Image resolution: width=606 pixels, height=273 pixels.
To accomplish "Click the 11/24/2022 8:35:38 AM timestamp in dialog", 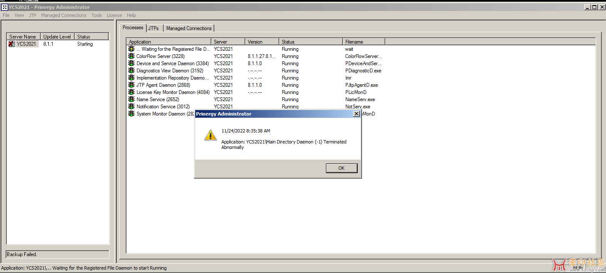I will [x=246, y=131].
